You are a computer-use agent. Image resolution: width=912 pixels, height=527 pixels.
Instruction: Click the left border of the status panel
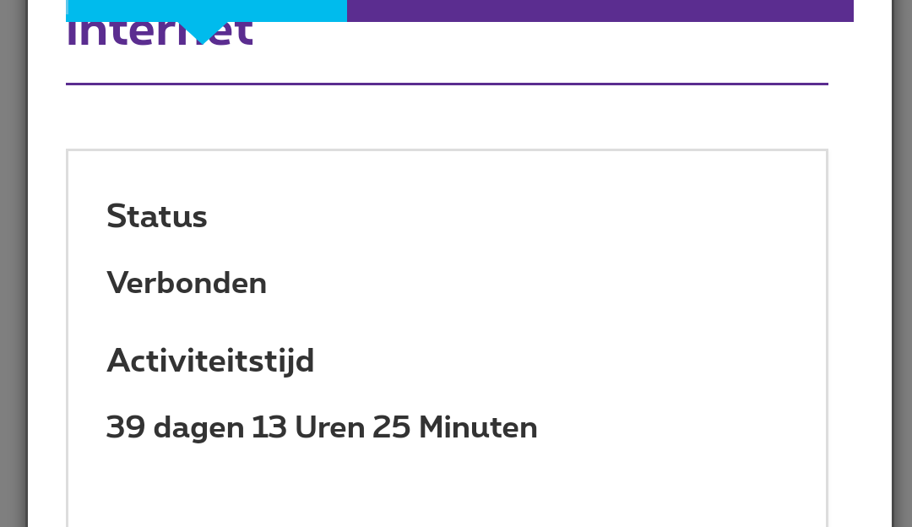68,338
